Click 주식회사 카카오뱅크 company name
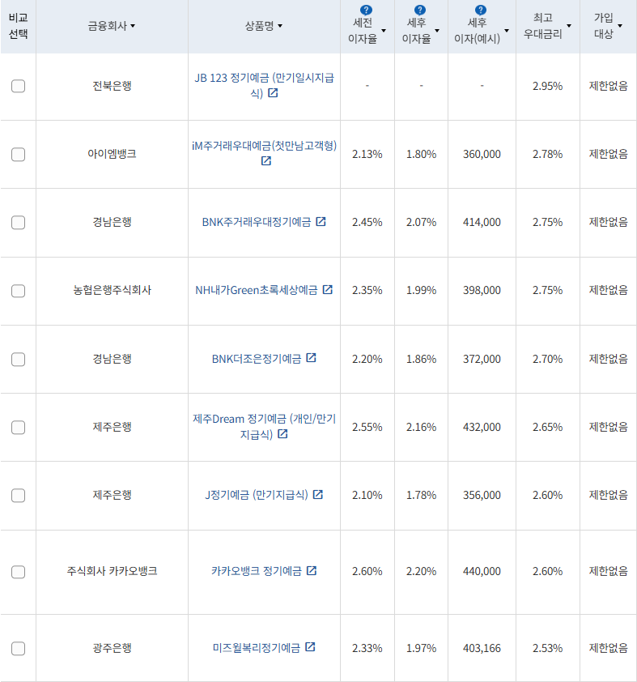 (x=113, y=571)
